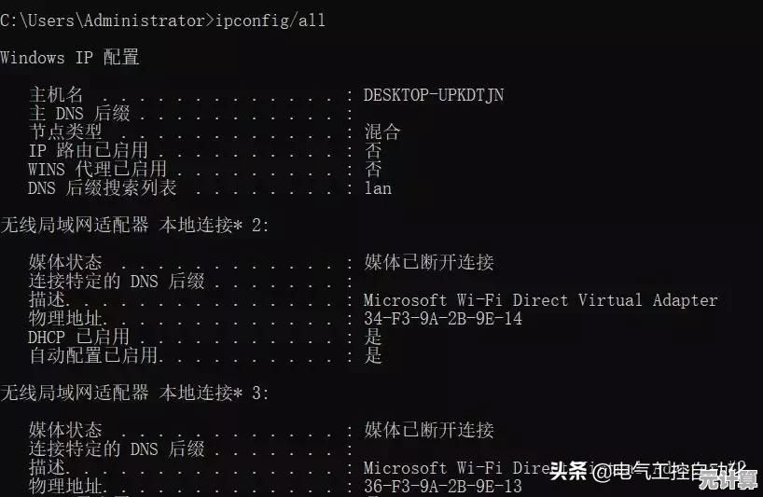
Task: Click the 主 DNS 后缀 label
Action: pyautogui.click(x=79, y=114)
